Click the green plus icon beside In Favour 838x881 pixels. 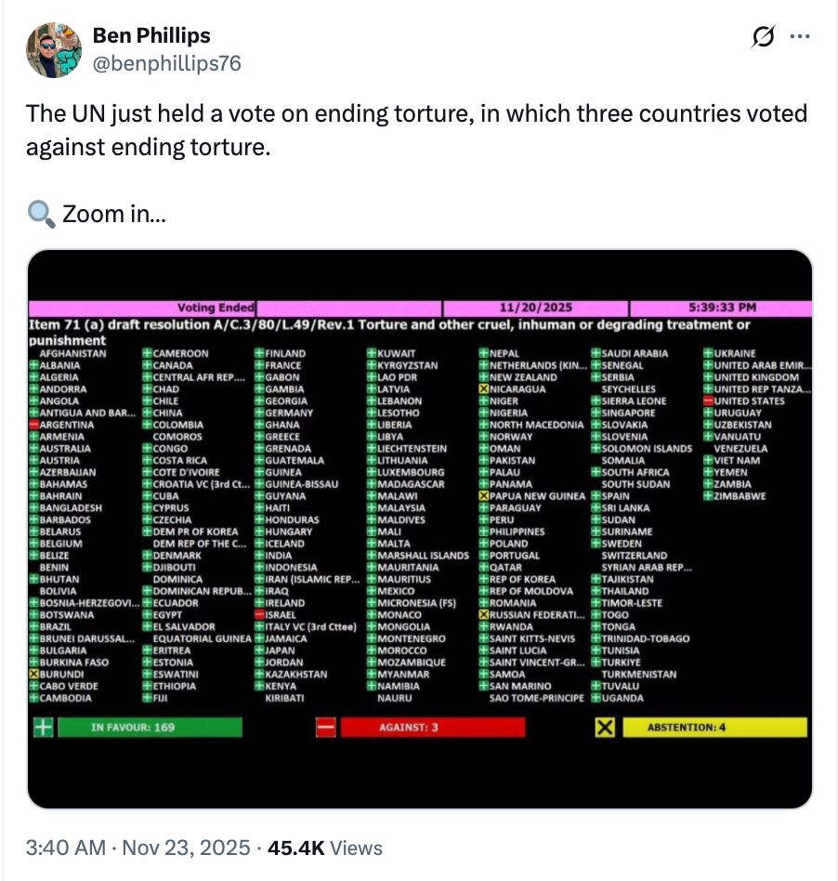(43, 728)
